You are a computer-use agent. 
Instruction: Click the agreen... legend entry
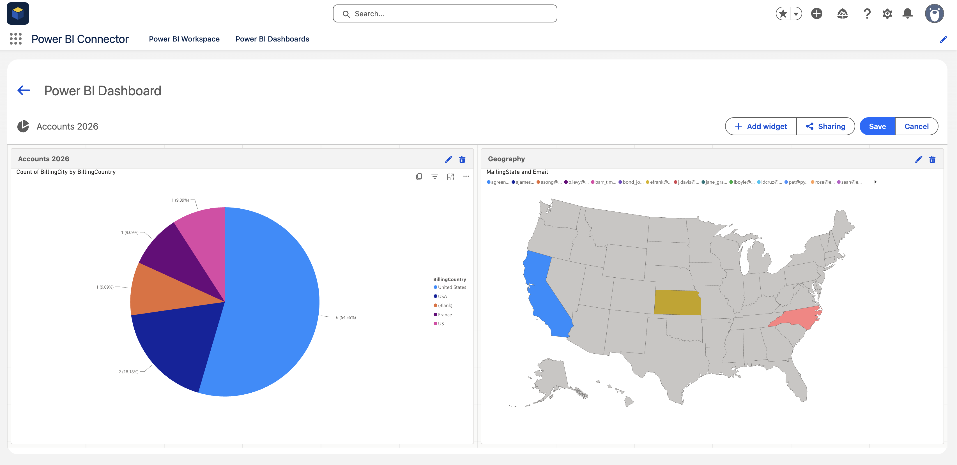pos(498,182)
